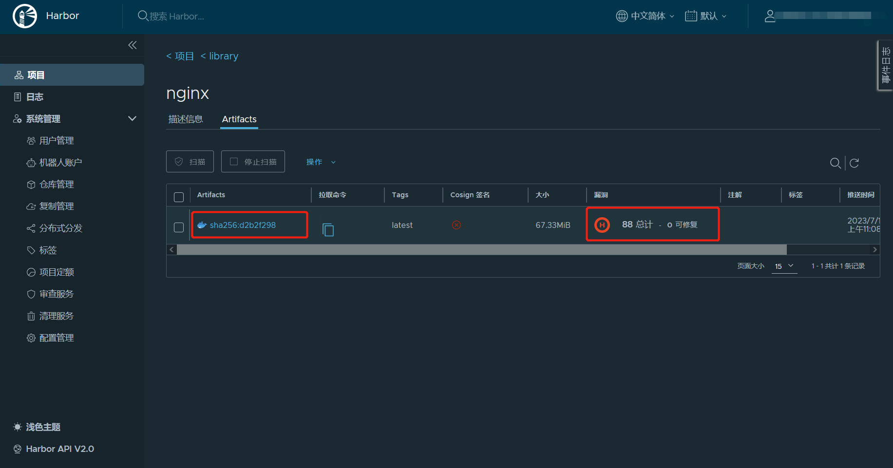
Task: Sort by Artifacts column header
Action: click(211, 195)
